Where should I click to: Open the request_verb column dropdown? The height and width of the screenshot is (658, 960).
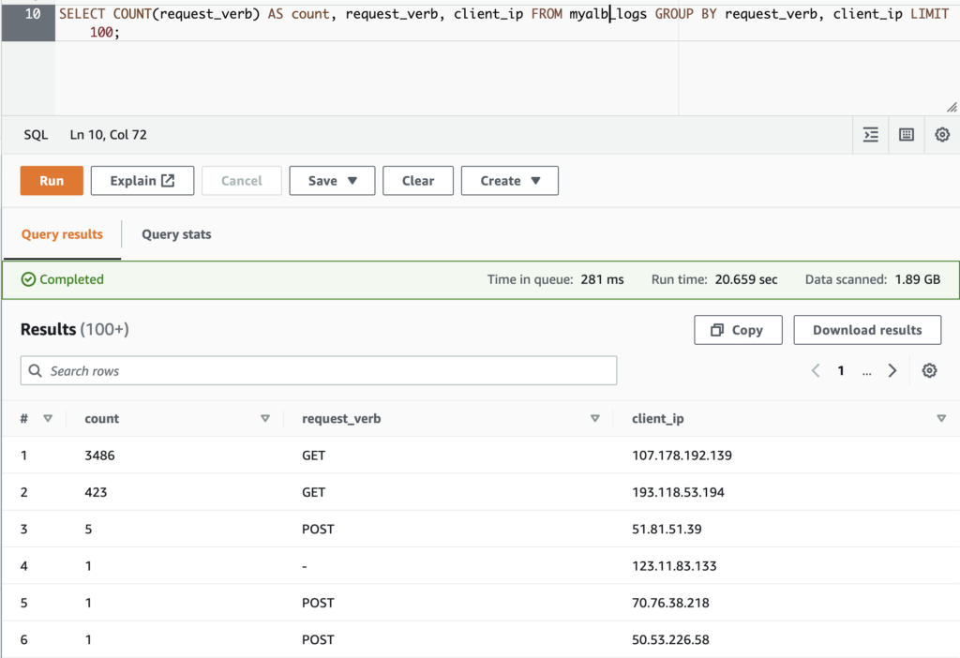(595, 418)
